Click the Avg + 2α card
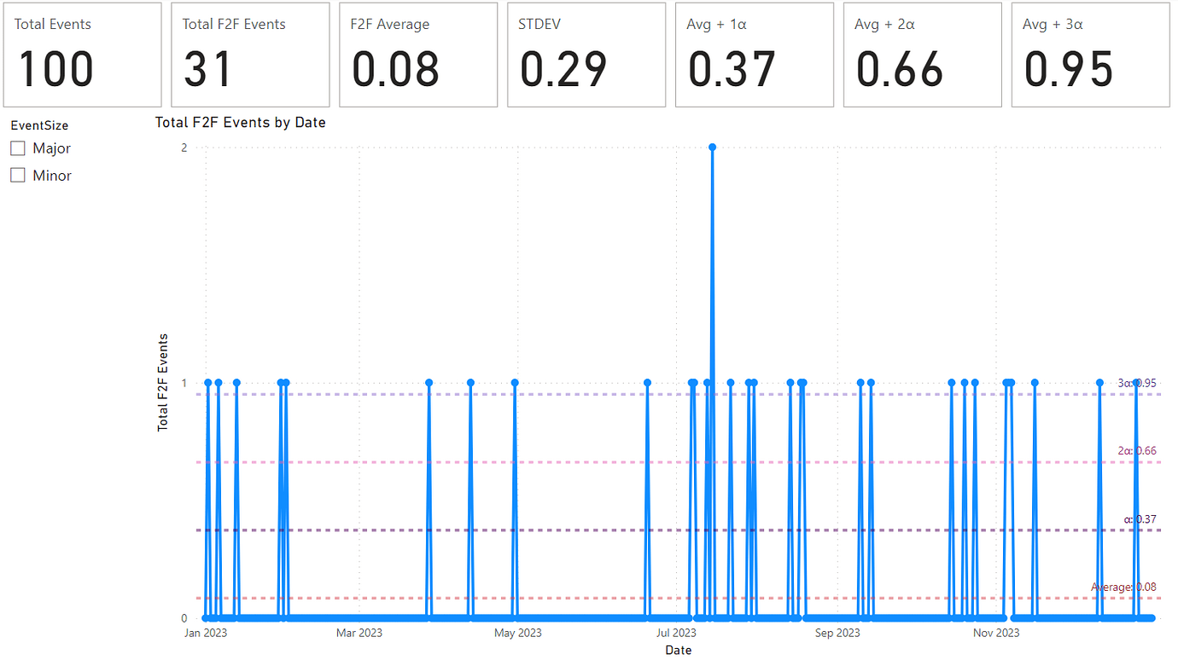Screen dimensions: 1178x660 (x=922, y=54)
